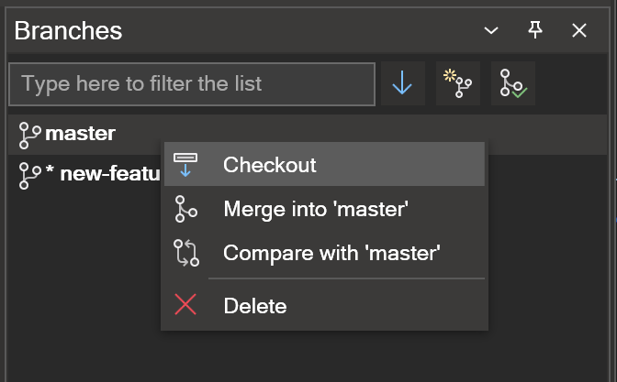Click the Branches panel title

(x=68, y=30)
